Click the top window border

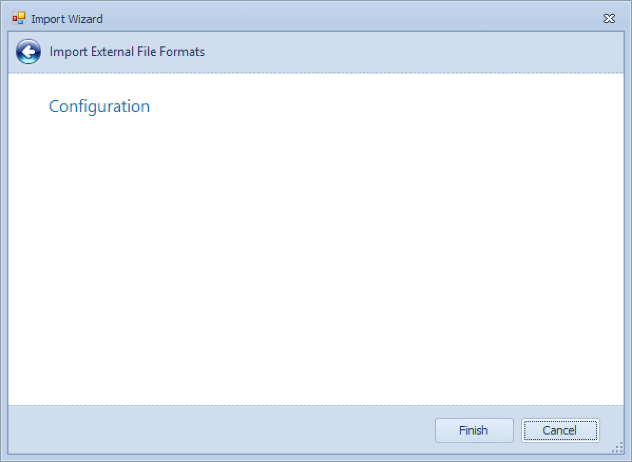click(x=315, y=3)
